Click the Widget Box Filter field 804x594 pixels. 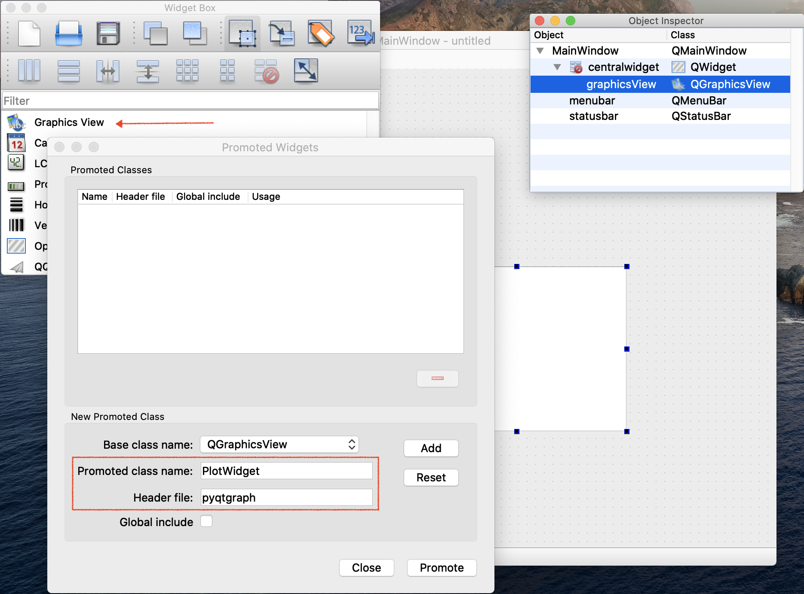[x=190, y=101]
